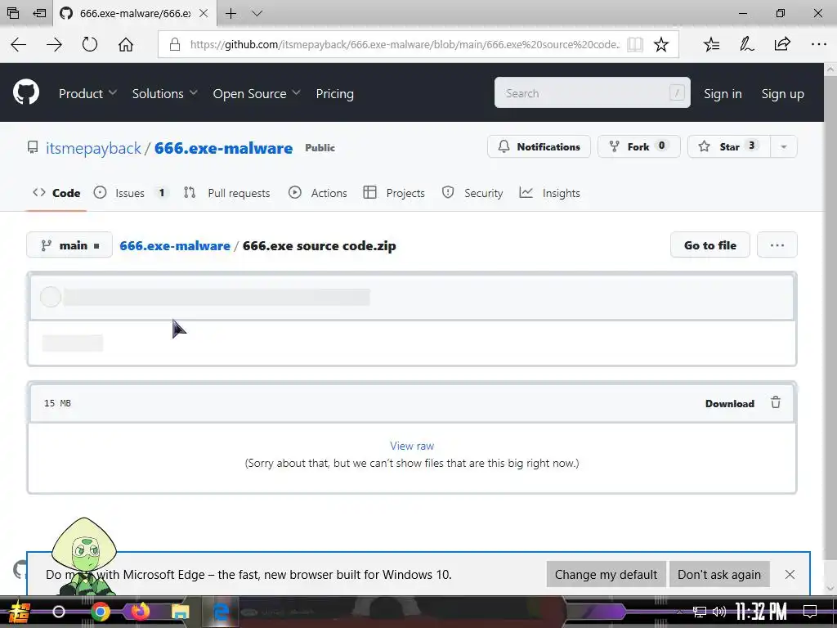
Task: Dismiss the Microsoft Edge default banner
Action: point(790,575)
